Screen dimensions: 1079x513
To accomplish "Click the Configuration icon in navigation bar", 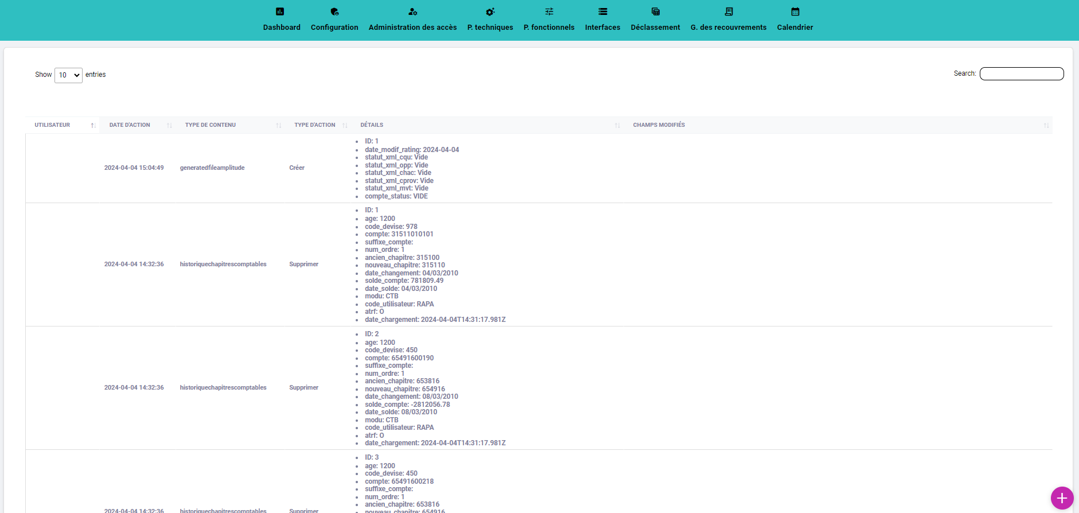I will tap(334, 11).
